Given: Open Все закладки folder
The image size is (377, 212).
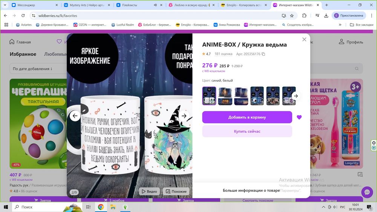Looking at the screenshot, I should (x=362, y=24).
